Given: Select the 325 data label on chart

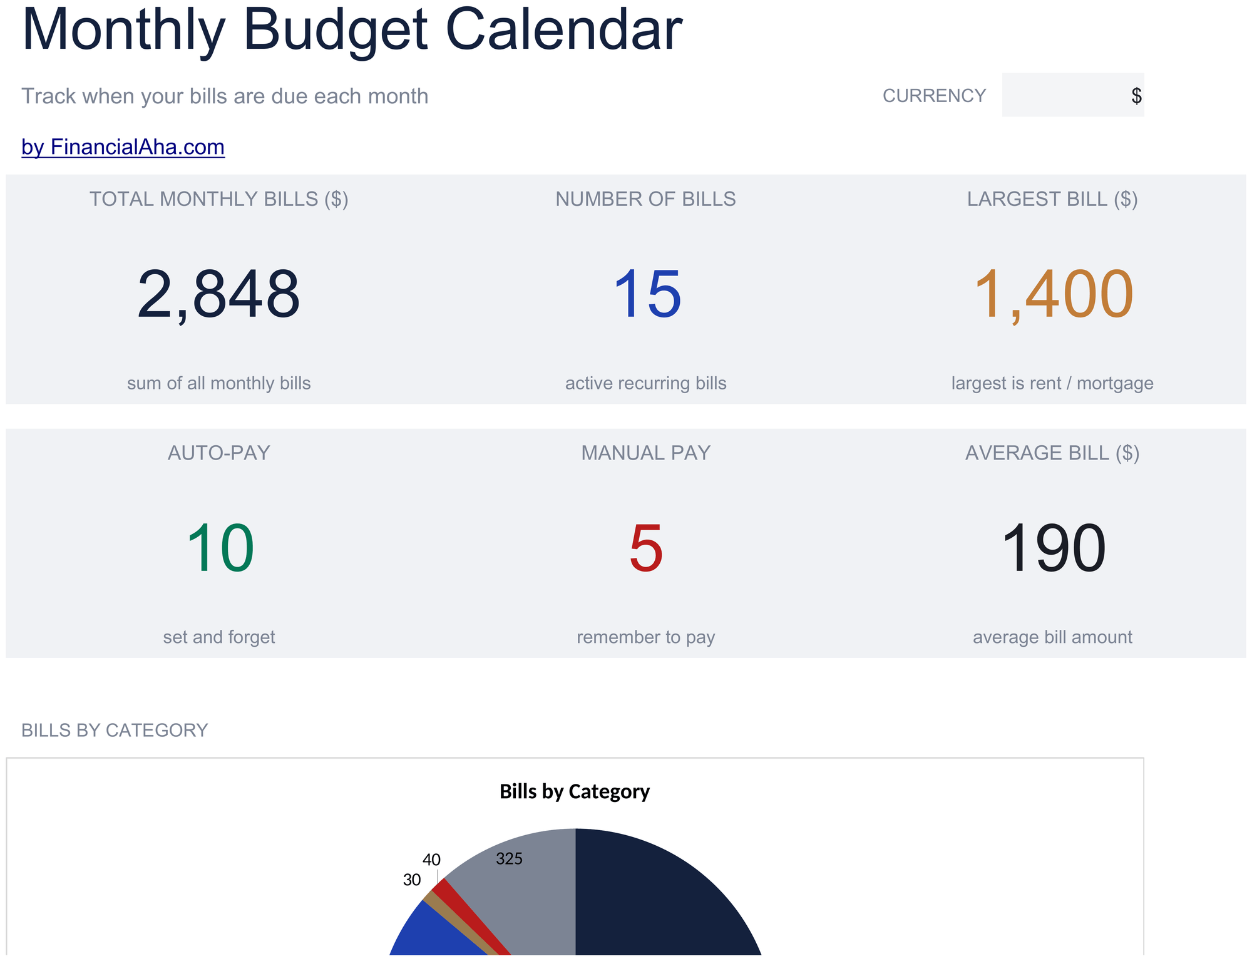Looking at the screenshot, I should [x=509, y=859].
